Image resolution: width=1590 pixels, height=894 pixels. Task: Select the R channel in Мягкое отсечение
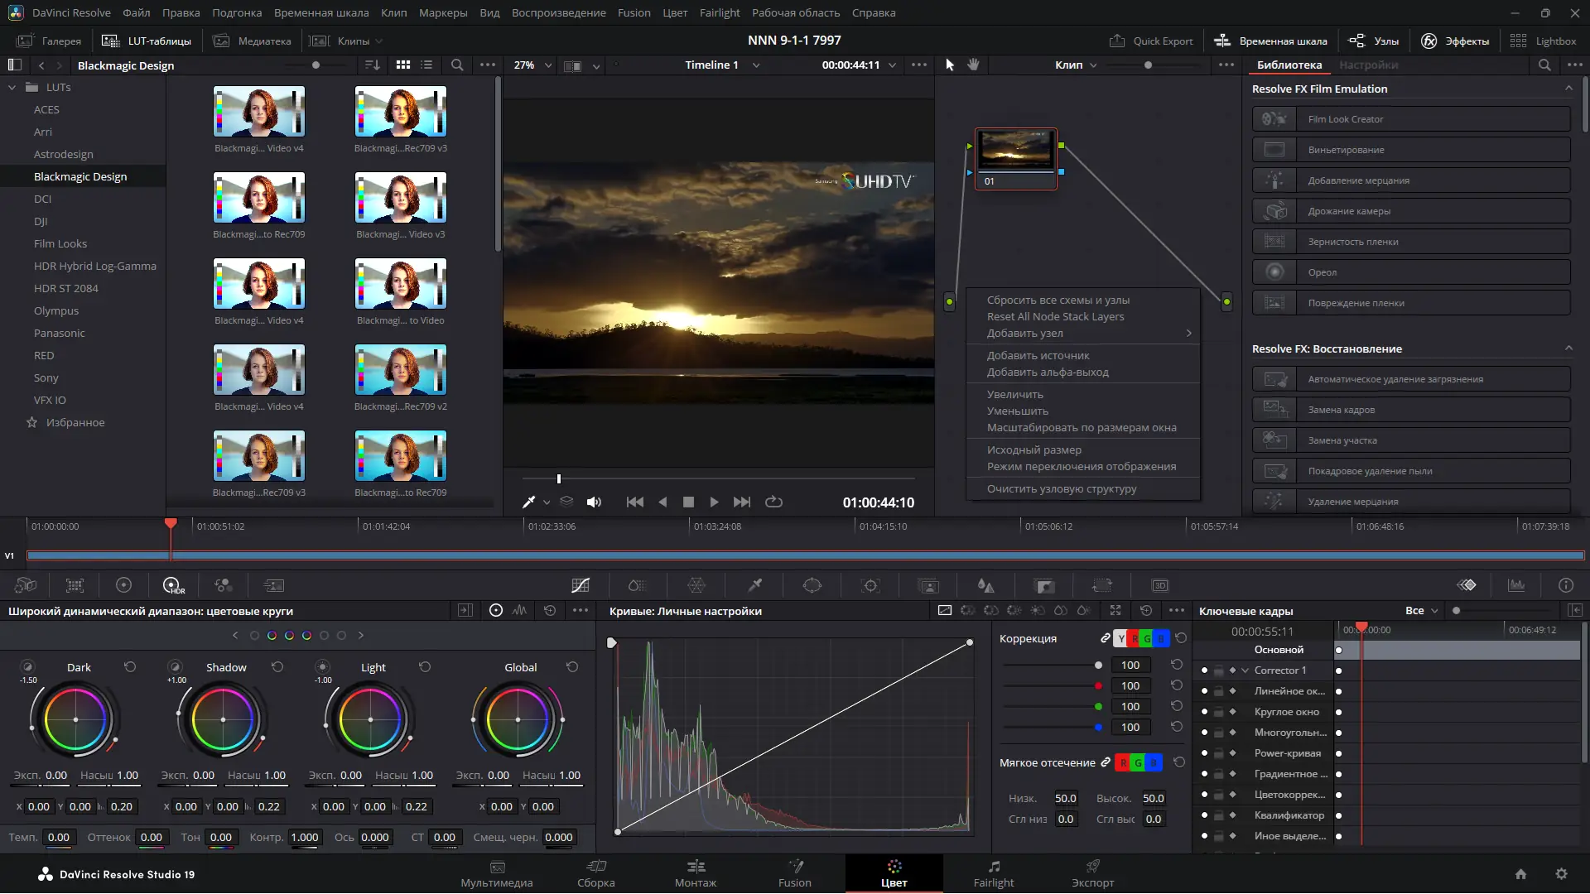1124,762
